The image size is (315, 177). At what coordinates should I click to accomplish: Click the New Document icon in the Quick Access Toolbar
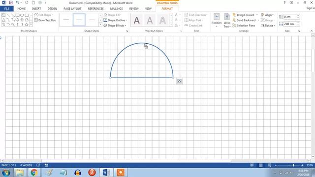pyautogui.click(x=33, y=2)
